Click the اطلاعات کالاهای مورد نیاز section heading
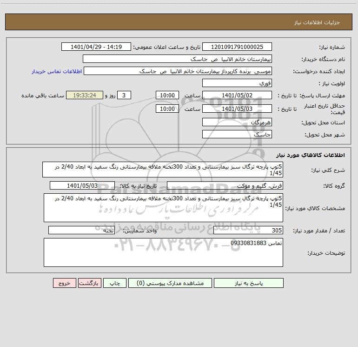This screenshot has width=358, height=347. point(311,155)
